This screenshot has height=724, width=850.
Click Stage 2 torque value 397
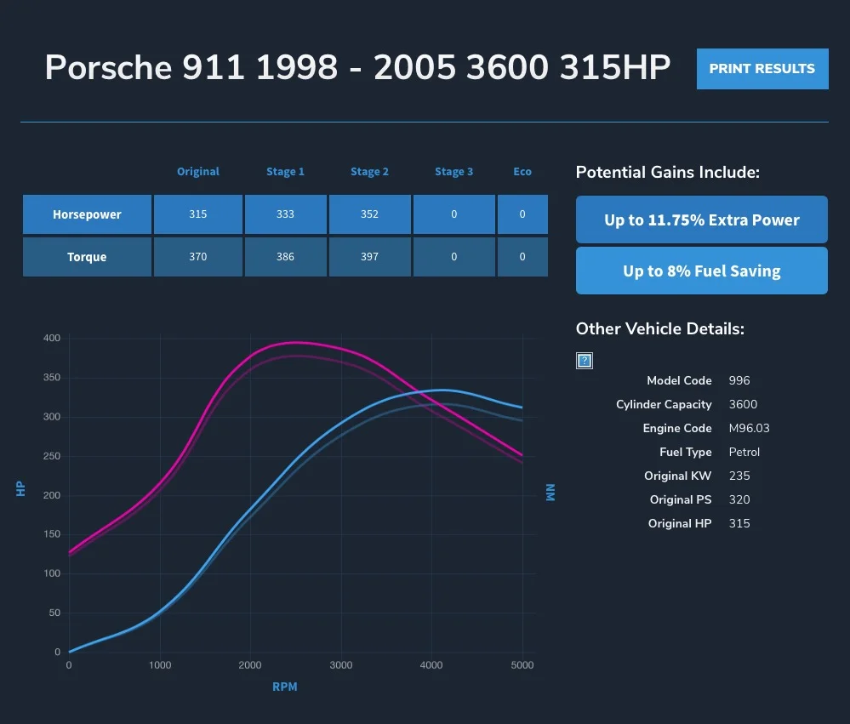click(x=370, y=257)
